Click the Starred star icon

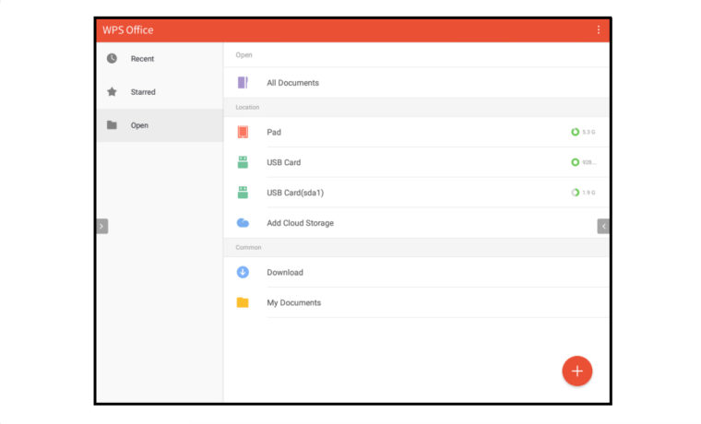(112, 91)
